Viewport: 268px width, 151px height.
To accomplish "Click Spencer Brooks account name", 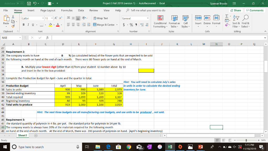I will click(219, 3).
